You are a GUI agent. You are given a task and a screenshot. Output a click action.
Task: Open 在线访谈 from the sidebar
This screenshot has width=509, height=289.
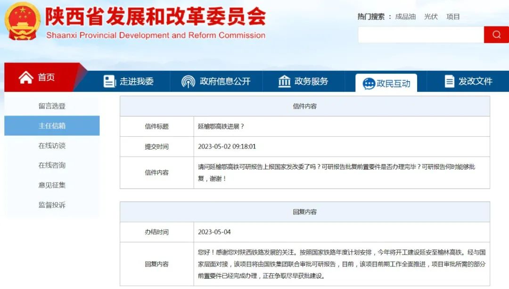52,146
